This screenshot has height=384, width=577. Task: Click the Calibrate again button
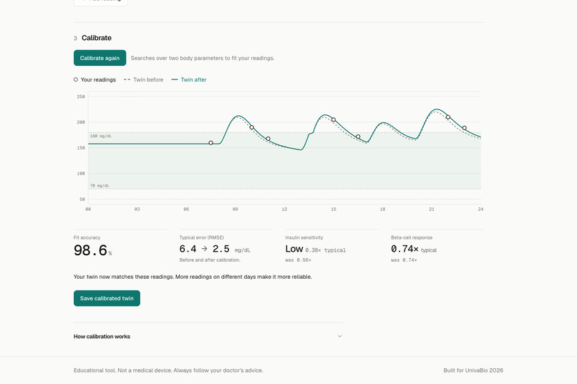point(100,58)
